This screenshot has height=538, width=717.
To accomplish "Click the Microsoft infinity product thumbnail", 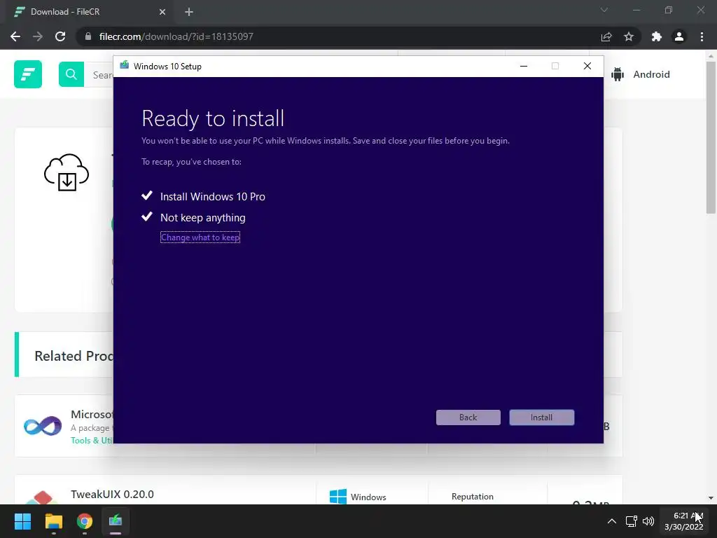I will [43, 427].
